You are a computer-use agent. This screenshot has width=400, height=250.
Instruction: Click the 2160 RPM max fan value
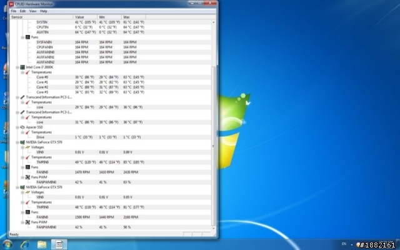(131, 217)
